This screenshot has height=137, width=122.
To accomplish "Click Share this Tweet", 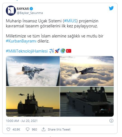I will point(59,129).
